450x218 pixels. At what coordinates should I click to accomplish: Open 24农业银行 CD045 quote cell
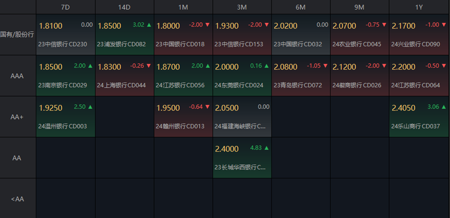359,34
